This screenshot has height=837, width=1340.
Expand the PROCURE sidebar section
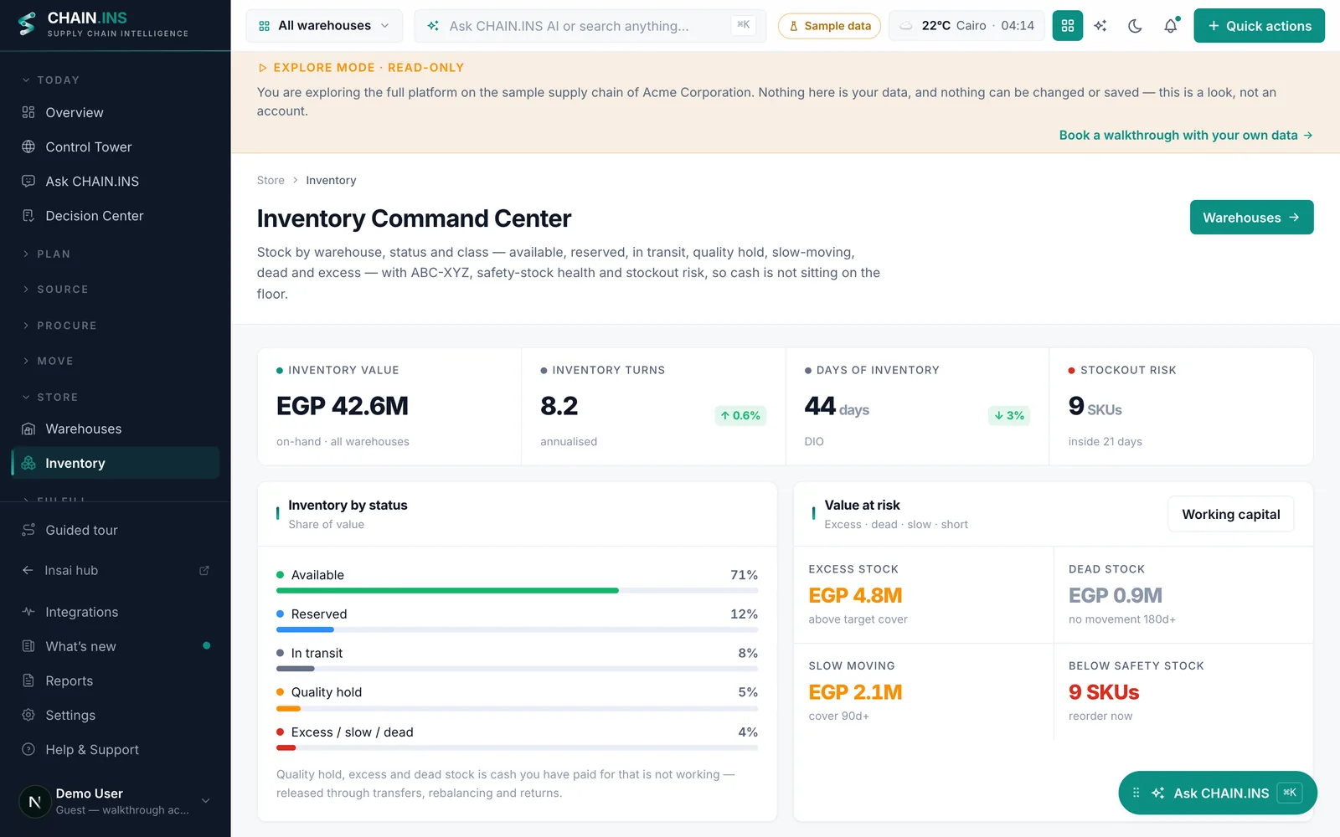click(x=59, y=326)
